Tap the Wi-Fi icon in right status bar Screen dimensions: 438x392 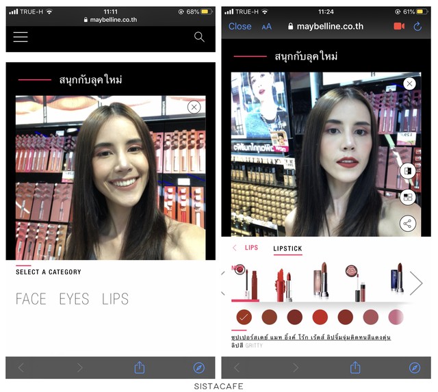[265, 12]
